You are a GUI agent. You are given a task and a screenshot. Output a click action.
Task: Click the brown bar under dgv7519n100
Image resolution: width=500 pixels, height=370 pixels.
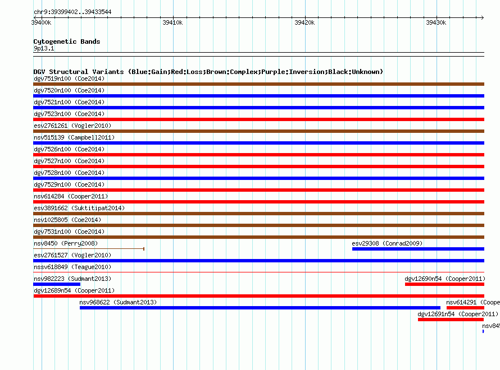[258, 84]
